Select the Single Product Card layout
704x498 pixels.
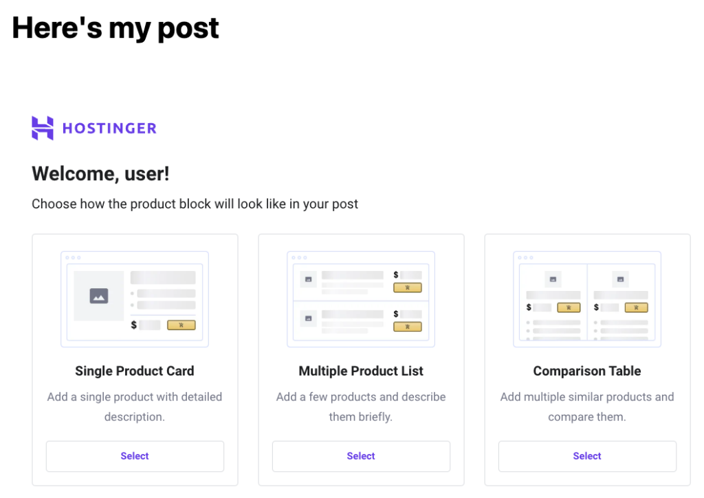[135, 456]
